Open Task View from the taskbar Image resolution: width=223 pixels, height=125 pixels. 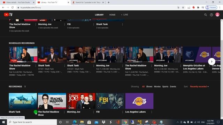(x=67, y=122)
